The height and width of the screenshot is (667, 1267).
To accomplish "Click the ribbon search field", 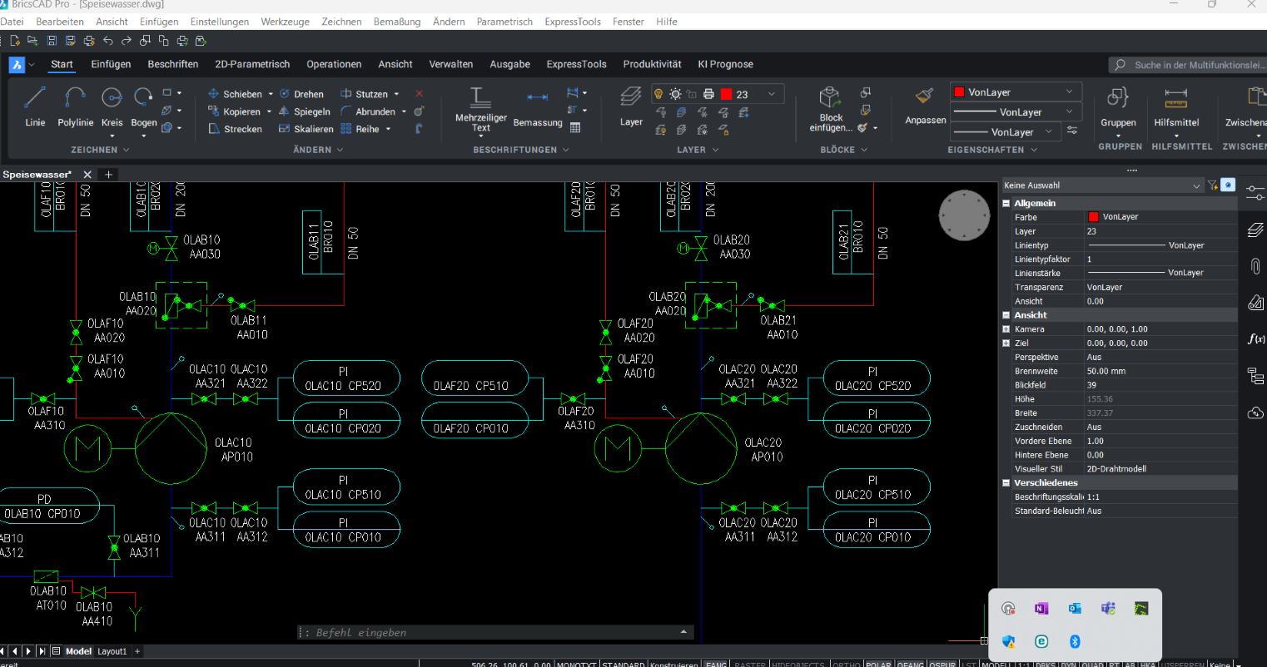I will click(x=1188, y=65).
